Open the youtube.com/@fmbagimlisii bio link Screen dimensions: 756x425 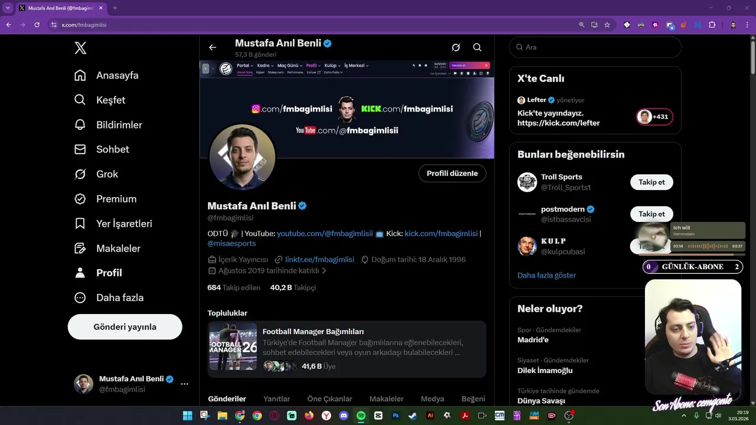(325, 234)
